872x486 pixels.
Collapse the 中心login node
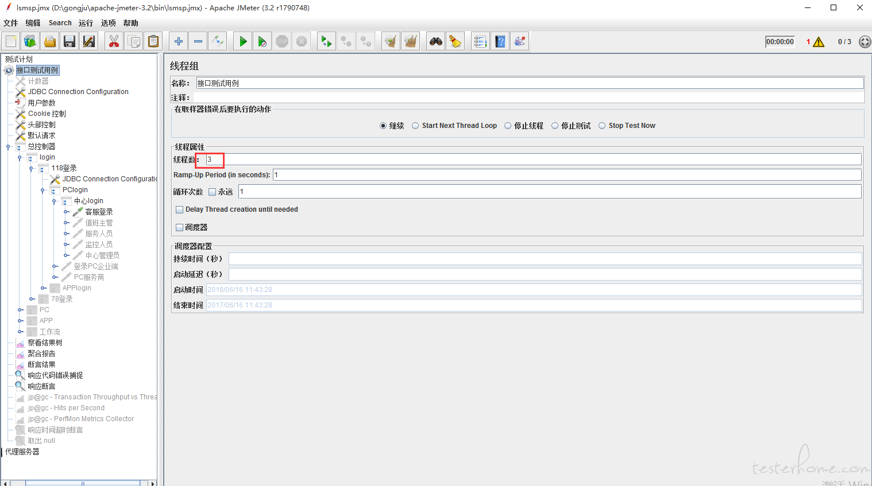coord(55,201)
